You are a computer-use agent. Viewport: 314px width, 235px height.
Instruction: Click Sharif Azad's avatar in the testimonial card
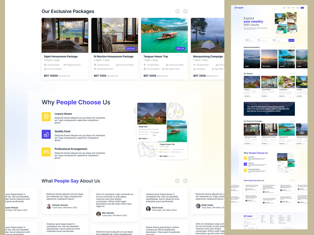[148, 209]
